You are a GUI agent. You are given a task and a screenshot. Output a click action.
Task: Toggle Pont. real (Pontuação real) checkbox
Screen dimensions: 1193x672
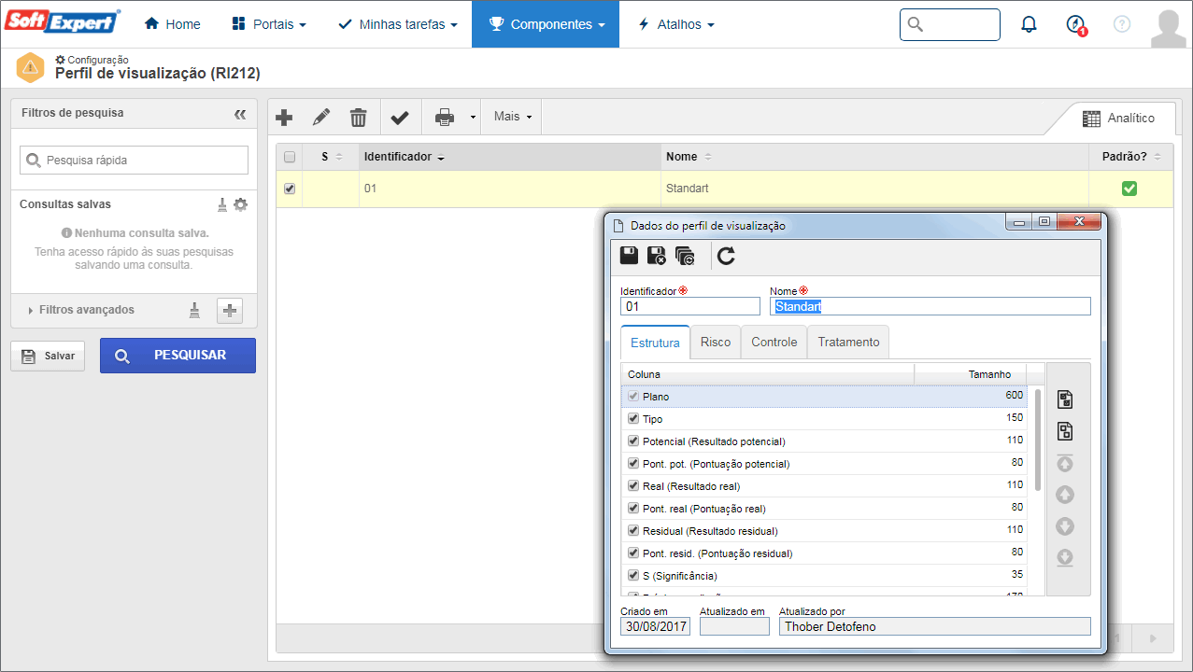633,509
